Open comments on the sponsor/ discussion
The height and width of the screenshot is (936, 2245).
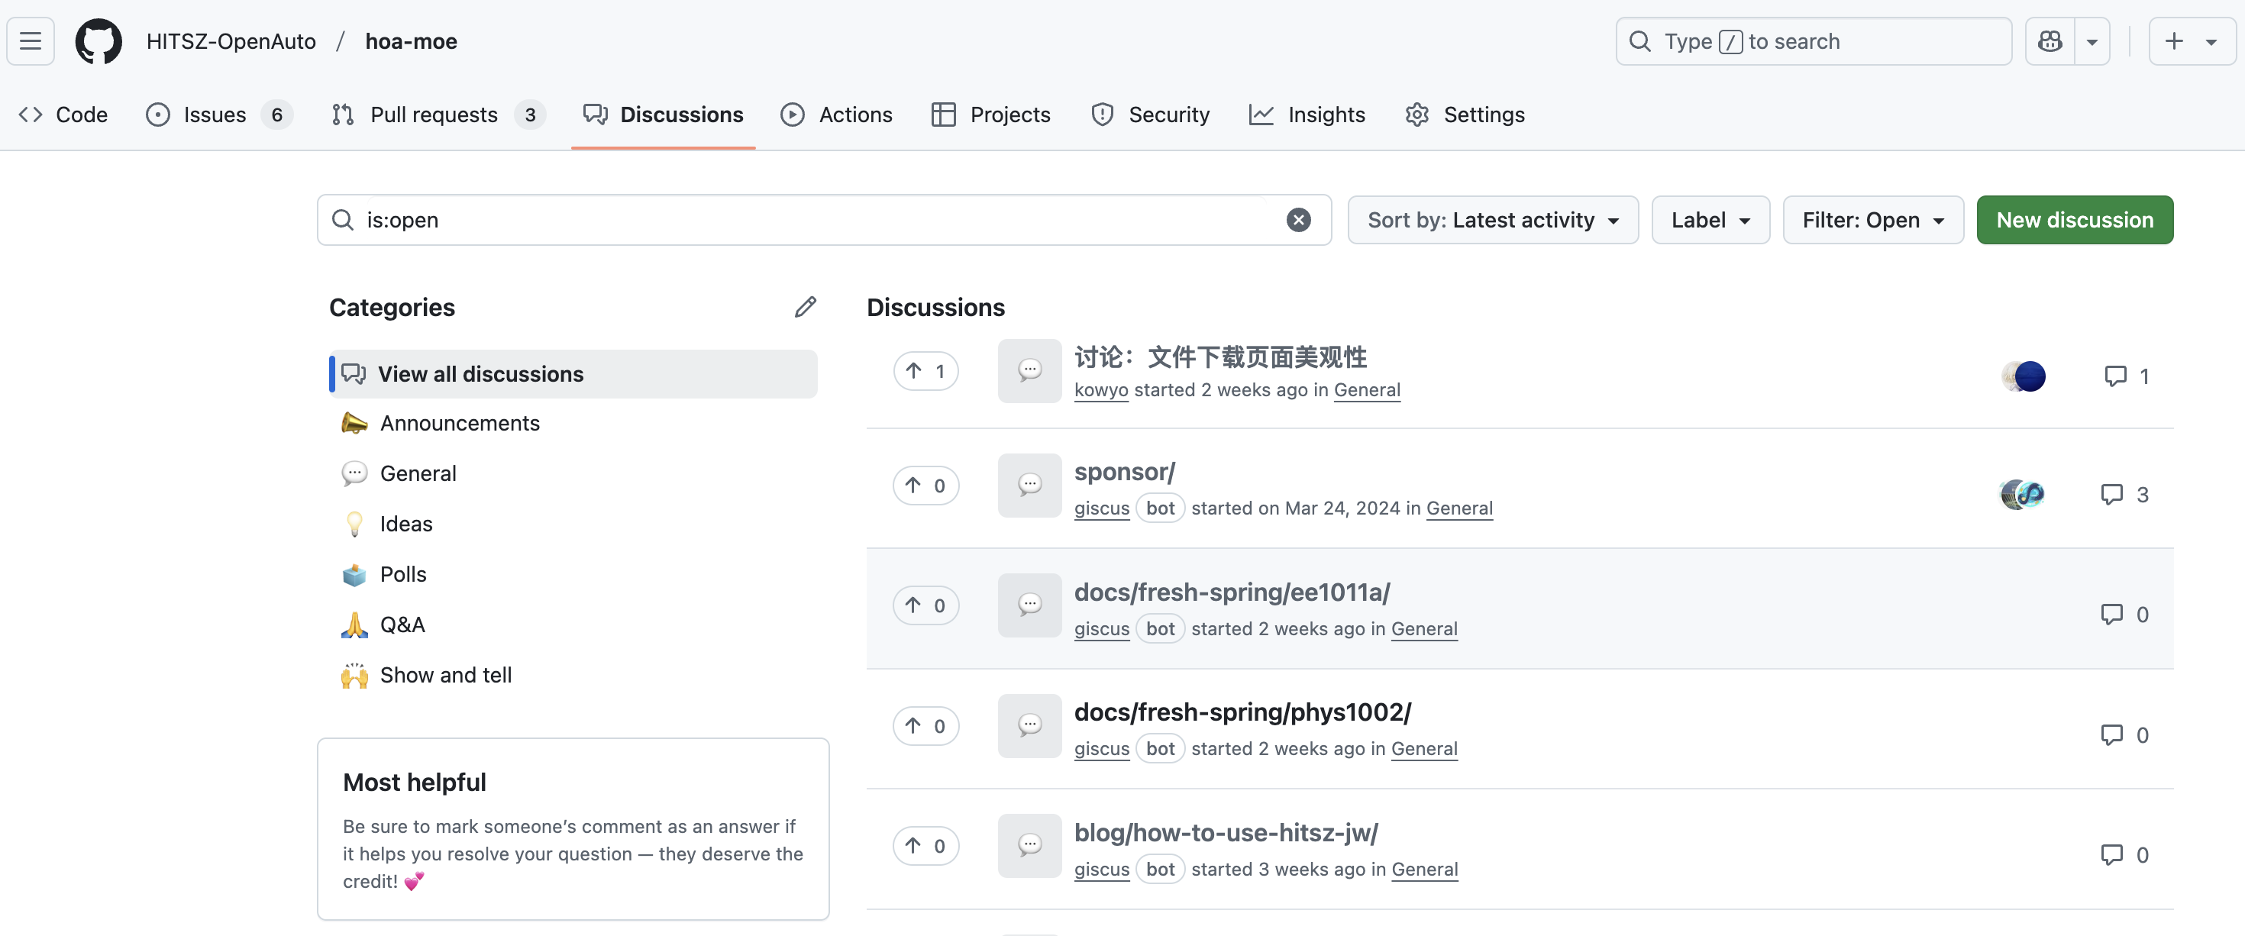[2124, 494]
